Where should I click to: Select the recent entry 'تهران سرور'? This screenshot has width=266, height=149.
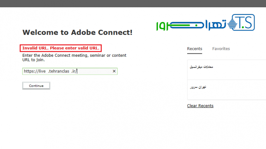point(198,87)
